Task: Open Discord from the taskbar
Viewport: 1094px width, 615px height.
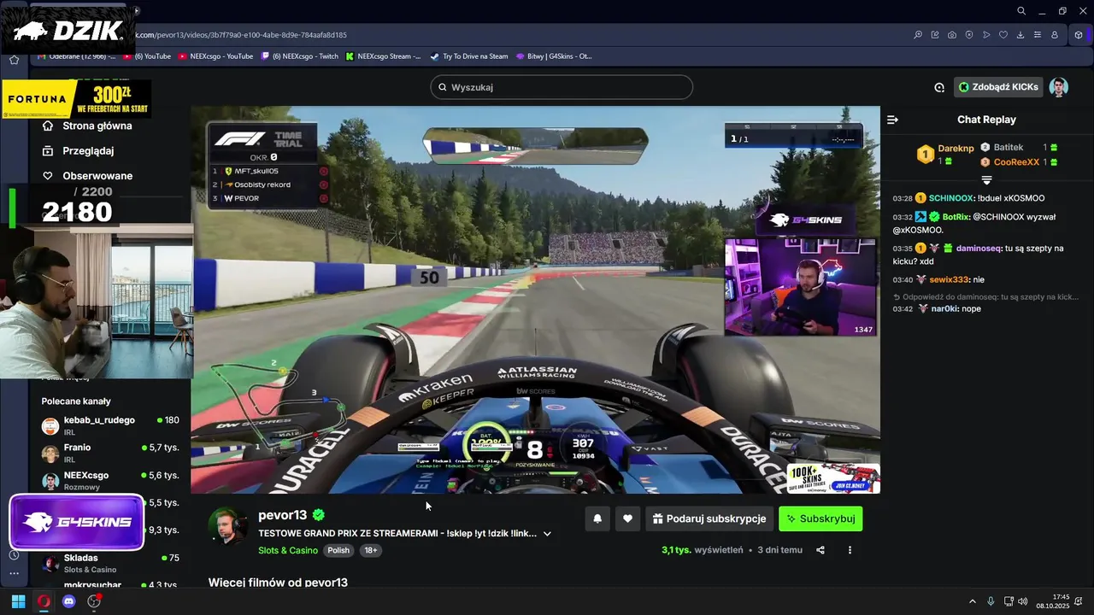Action: (x=69, y=601)
